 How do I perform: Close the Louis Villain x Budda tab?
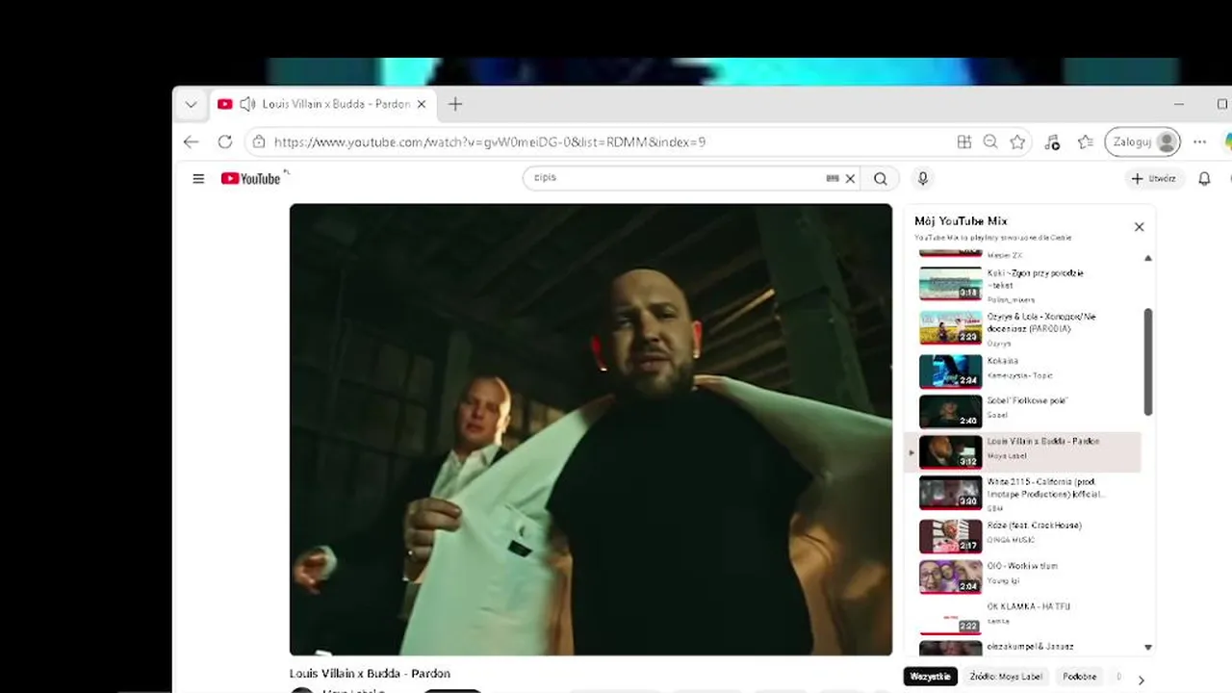[x=422, y=104]
